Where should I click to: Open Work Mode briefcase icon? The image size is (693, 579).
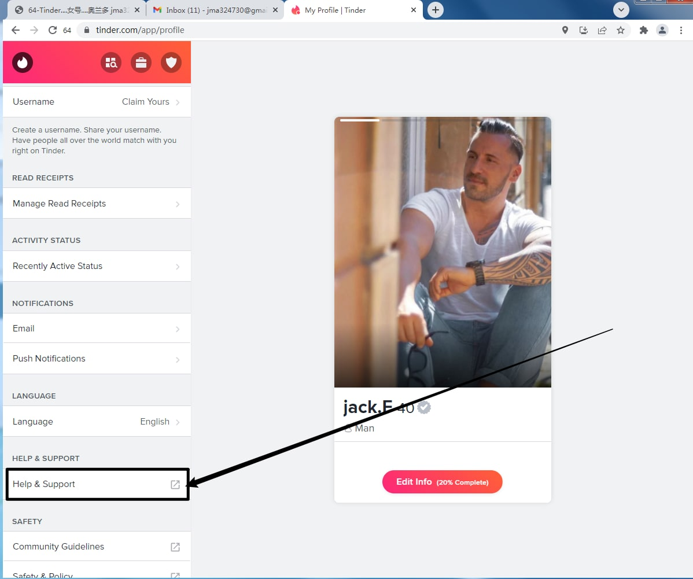click(x=141, y=62)
